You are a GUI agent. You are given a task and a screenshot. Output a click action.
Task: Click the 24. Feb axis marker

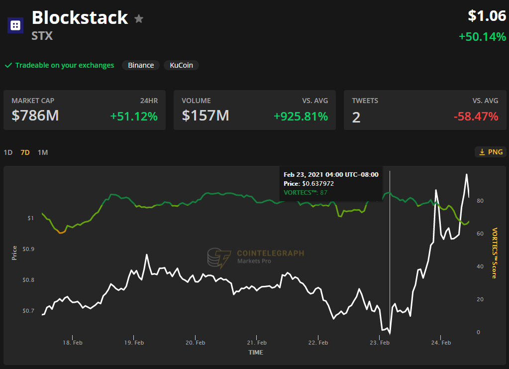pos(441,343)
